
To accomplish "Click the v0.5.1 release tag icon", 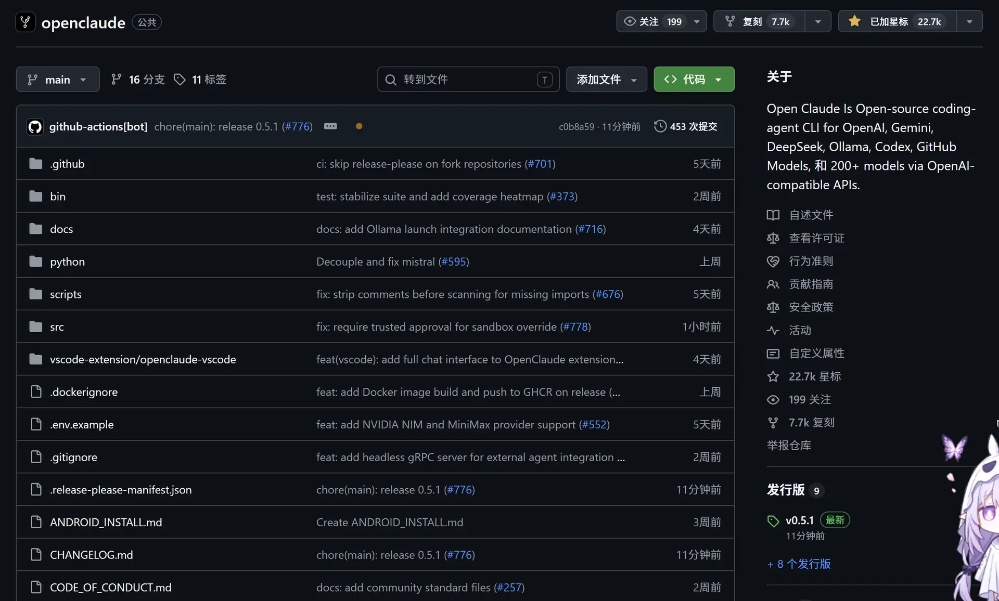I will click(773, 521).
